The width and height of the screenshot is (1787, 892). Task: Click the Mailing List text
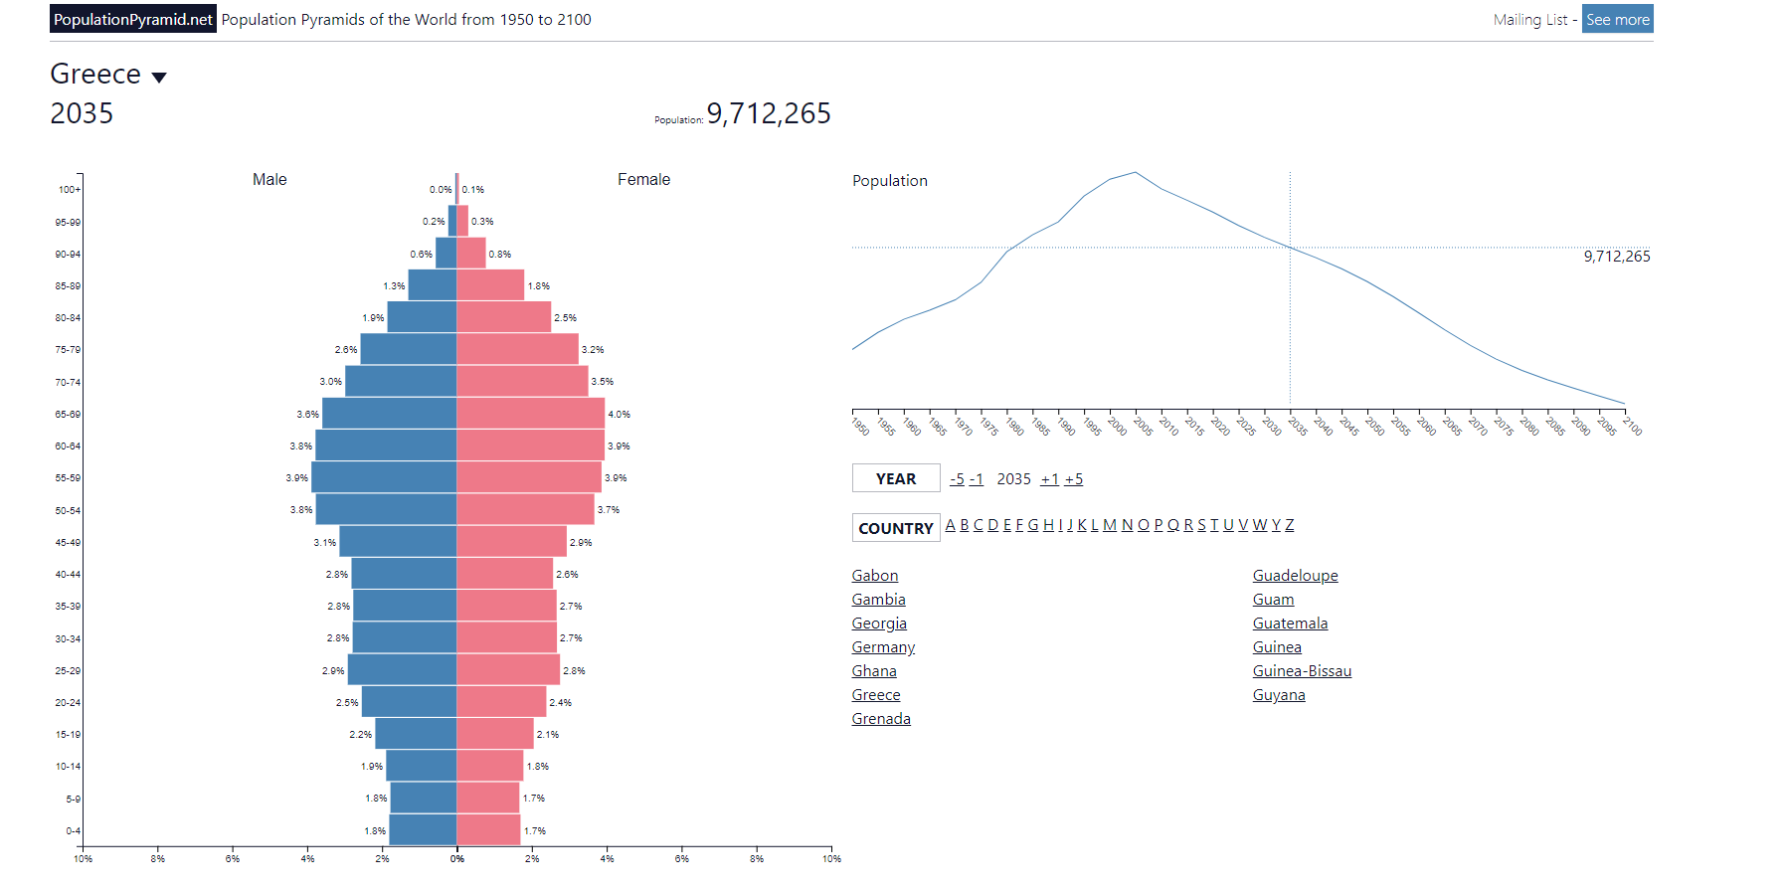[1530, 19]
